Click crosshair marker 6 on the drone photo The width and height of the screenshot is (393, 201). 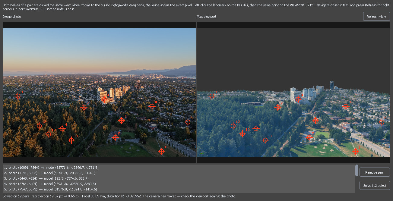[x=188, y=122]
